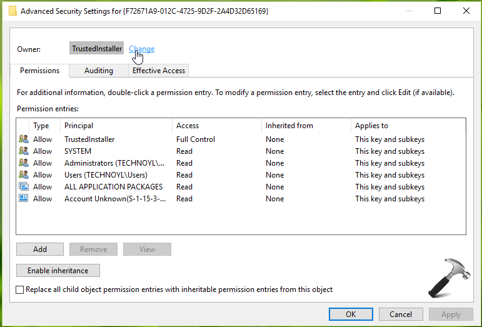This screenshot has height=327, width=482.
Task: Click the Administrators entry group icon
Action: point(24,163)
